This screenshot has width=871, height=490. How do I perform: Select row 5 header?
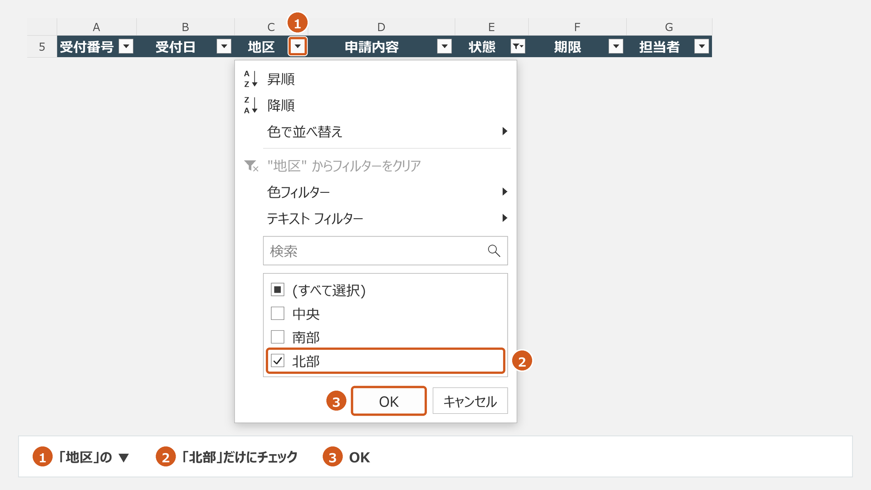(42, 46)
